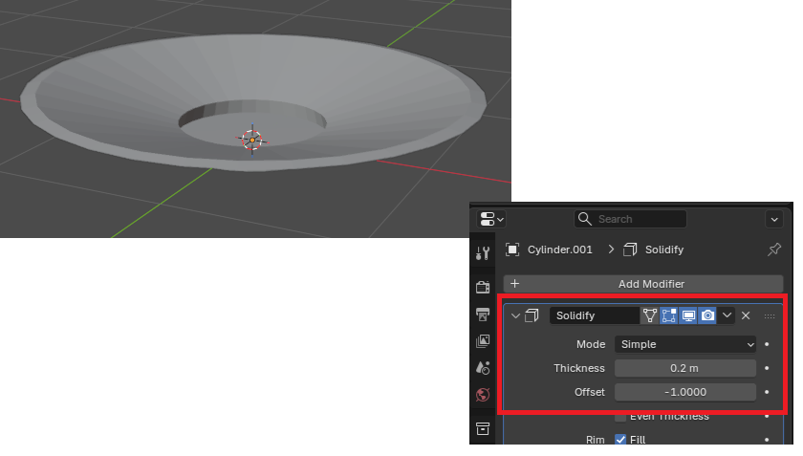
Task: Switch to Render properties tab
Action: pyautogui.click(x=483, y=288)
